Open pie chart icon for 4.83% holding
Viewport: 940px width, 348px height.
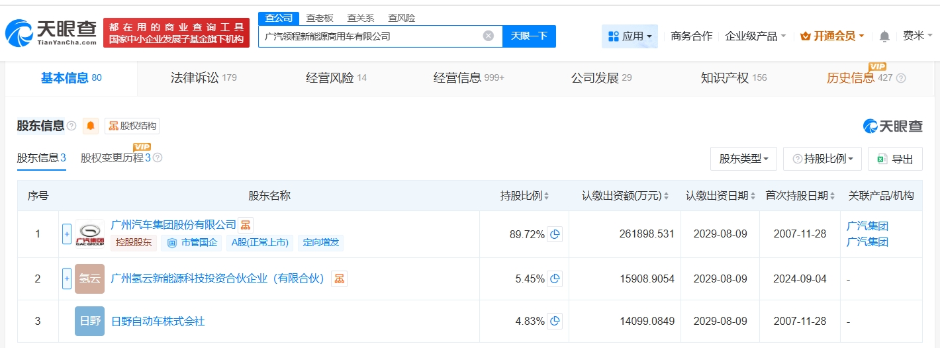[555, 321]
